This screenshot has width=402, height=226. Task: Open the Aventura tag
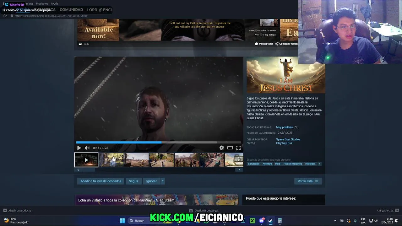click(x=267, y=164)
